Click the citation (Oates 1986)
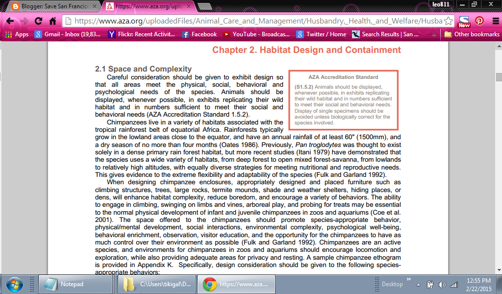Viewport: 502px width, 294px height. pos(239,145)
